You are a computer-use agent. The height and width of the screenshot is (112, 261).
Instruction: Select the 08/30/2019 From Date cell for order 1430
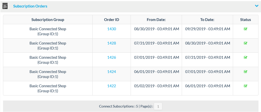click(157, 29)
